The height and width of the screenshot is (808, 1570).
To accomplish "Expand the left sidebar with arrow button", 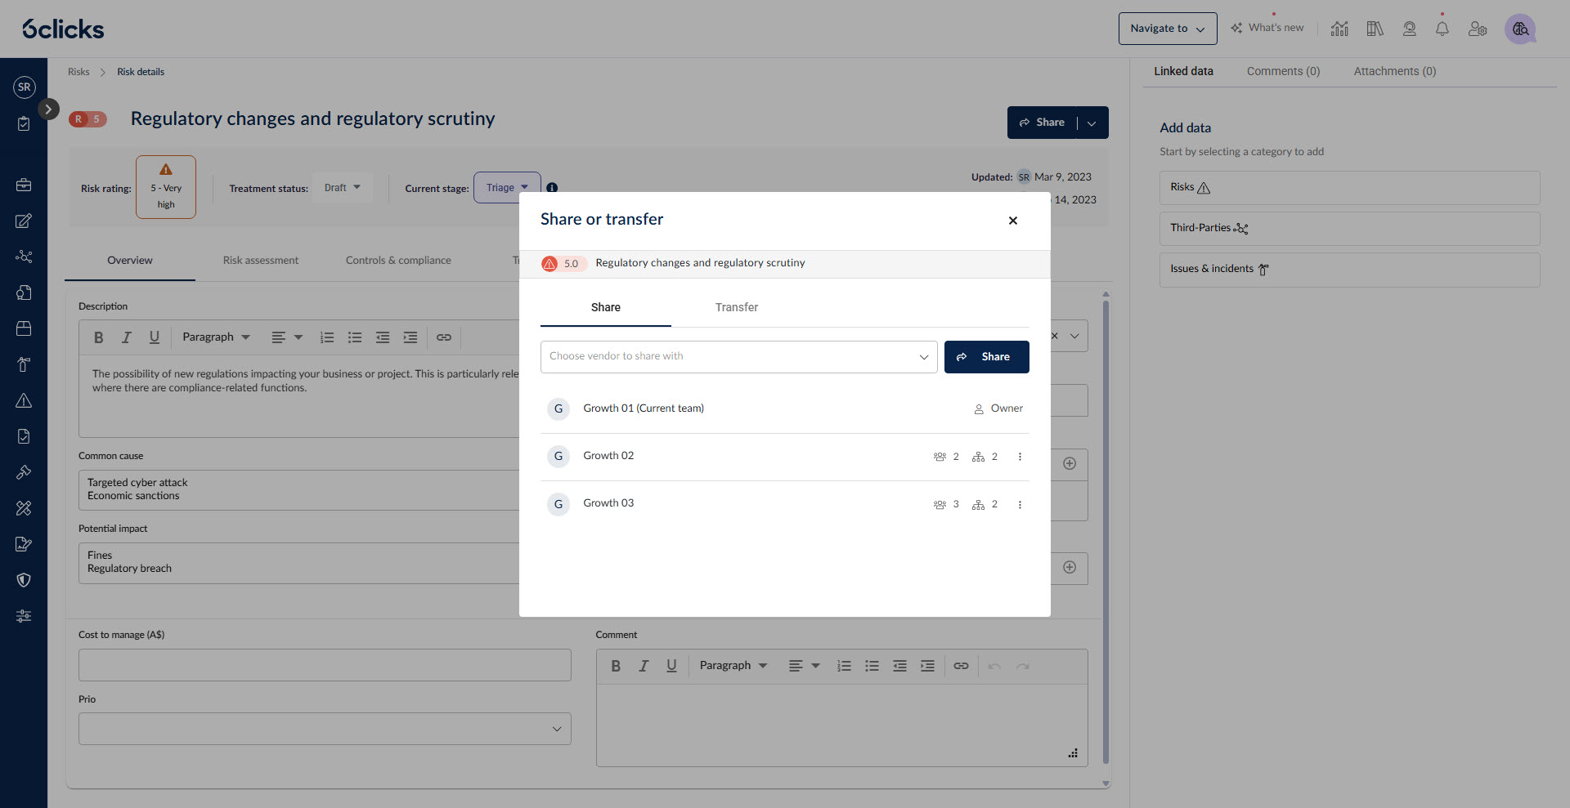I will (x=48, y=109).
